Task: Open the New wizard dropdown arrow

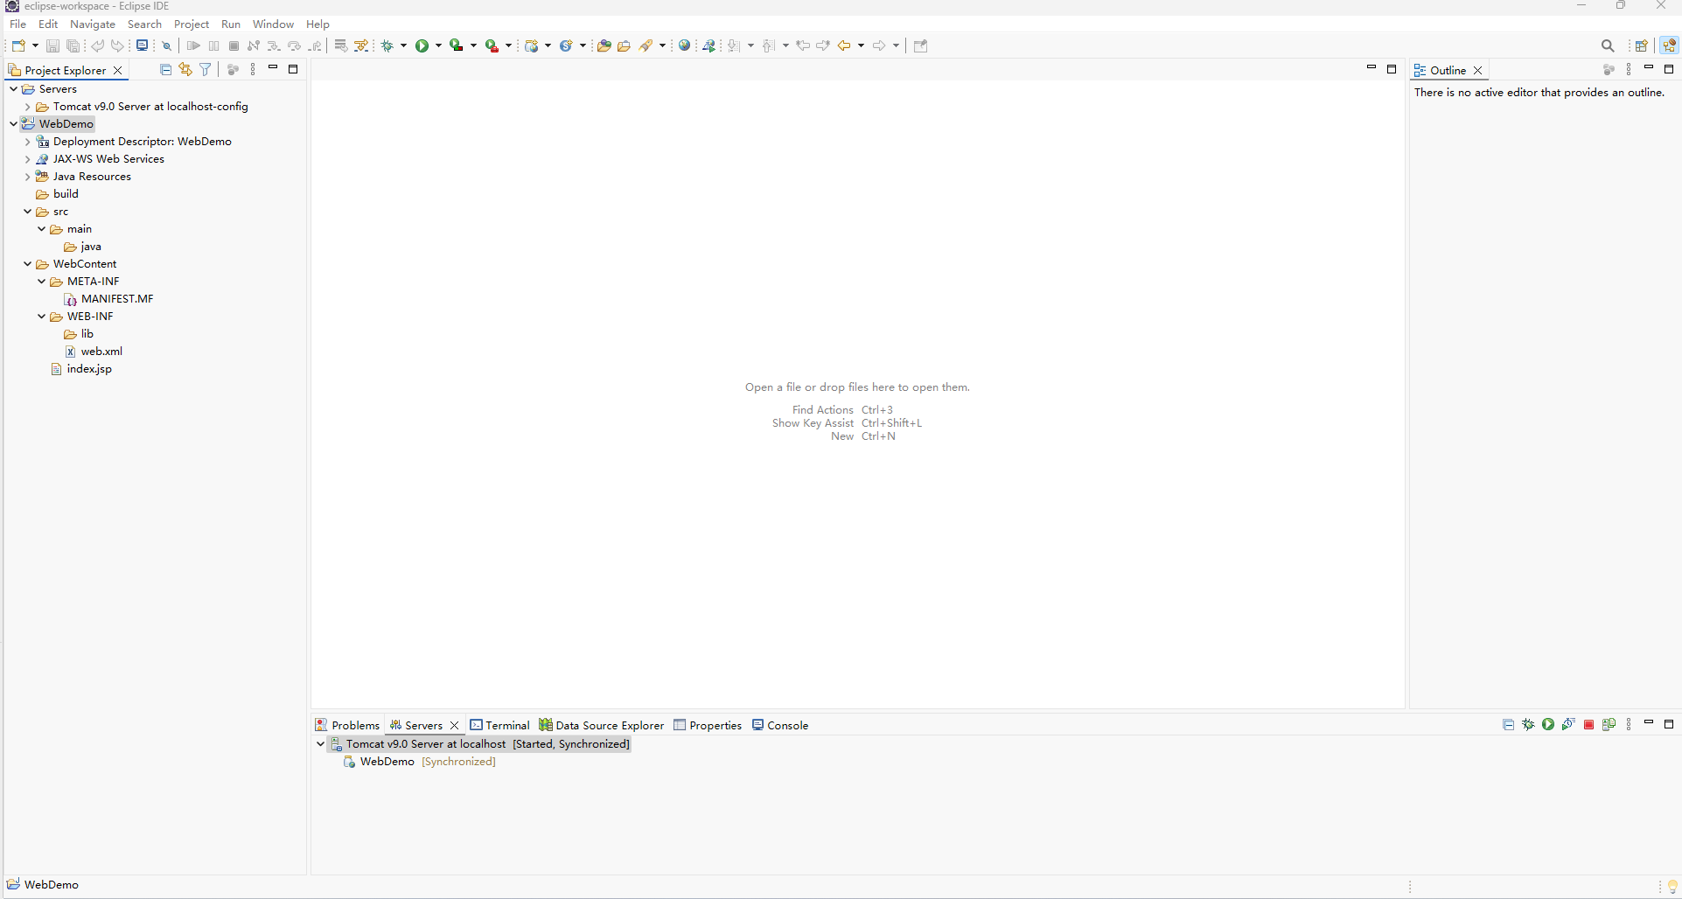Action: pyautogui.click(x=35, y=45)
